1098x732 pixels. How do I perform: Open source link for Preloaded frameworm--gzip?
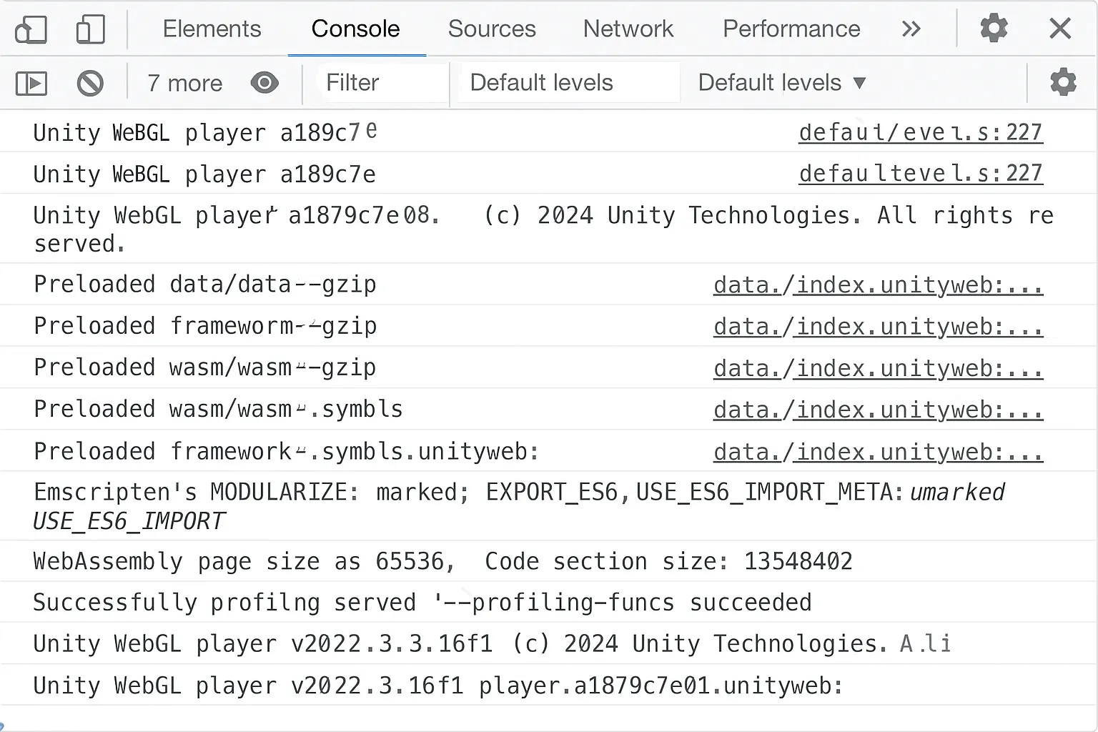click(878, 327)
